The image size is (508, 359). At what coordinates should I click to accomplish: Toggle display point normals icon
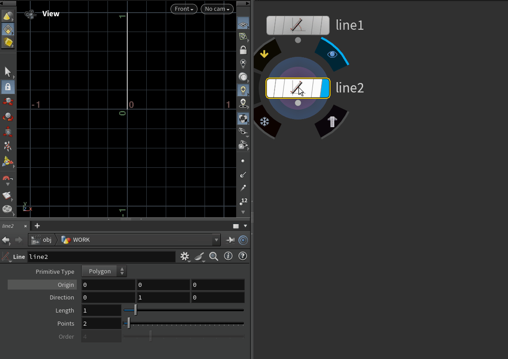243,175
